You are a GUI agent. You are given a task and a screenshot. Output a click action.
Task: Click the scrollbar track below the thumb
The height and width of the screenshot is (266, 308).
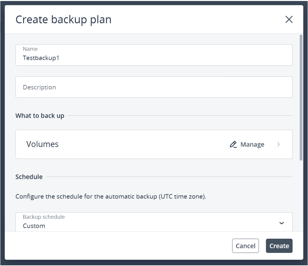coord(301,196)
